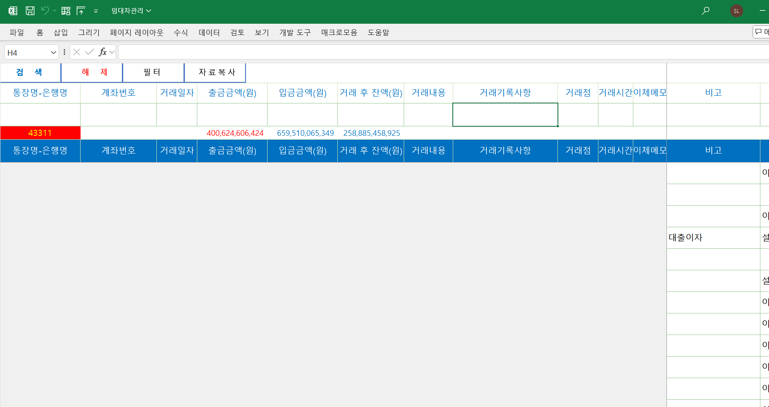
Task: Click the blue 계좌번호 column header
Action: tap(118, 150)
